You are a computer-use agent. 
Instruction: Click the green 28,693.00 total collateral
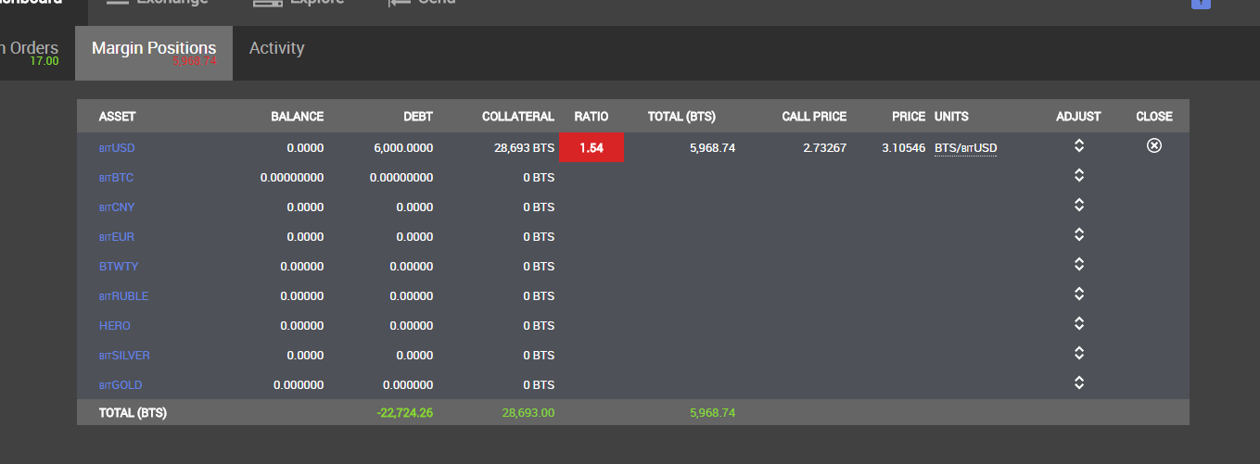coord(528,413)
